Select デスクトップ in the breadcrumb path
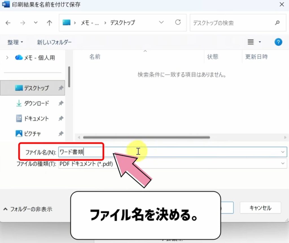The height and width of the screenshot is (243, 289). [122, 23]
